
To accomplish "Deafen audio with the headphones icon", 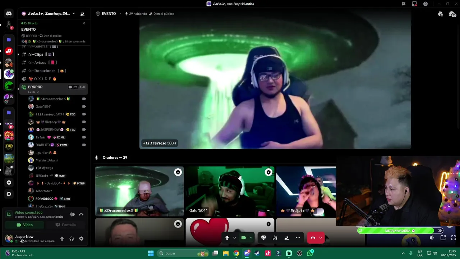I will [x=72, y=238].
